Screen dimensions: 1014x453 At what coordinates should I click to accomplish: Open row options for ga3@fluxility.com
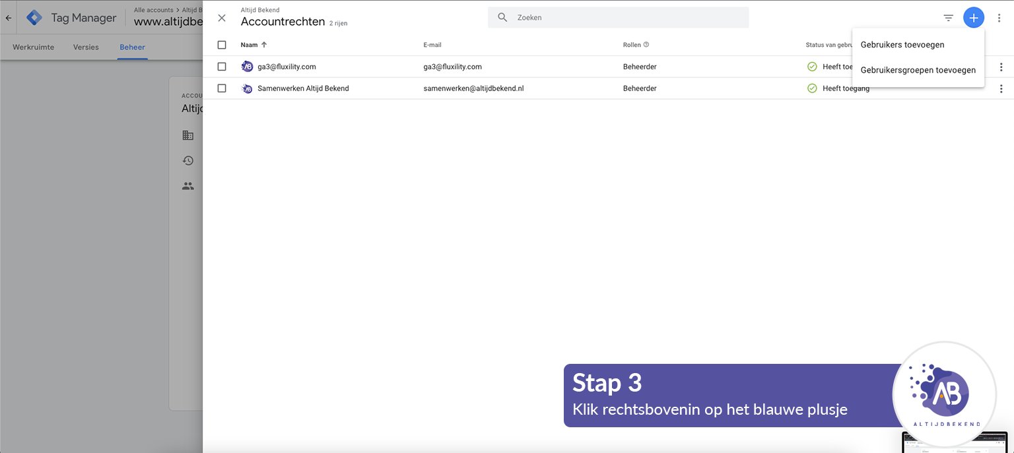(1001, 67)
